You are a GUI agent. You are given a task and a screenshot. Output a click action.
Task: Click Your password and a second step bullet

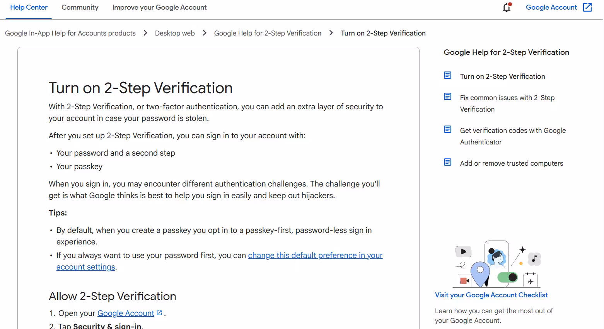(x=116, y=153)
